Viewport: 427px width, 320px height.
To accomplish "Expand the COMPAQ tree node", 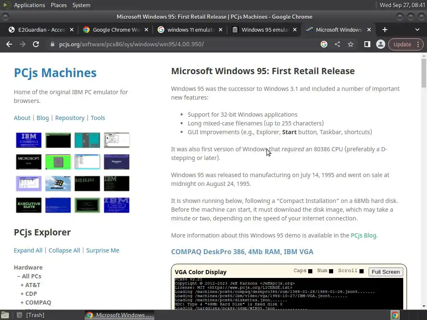I will click(36, 302).
